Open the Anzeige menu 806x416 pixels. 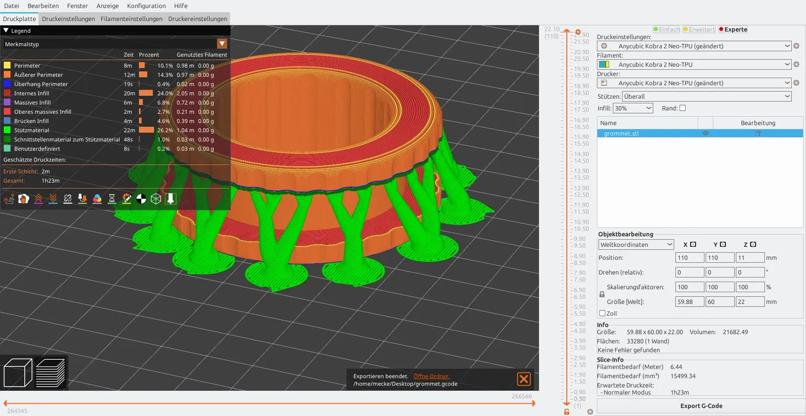tap(108, 6)
